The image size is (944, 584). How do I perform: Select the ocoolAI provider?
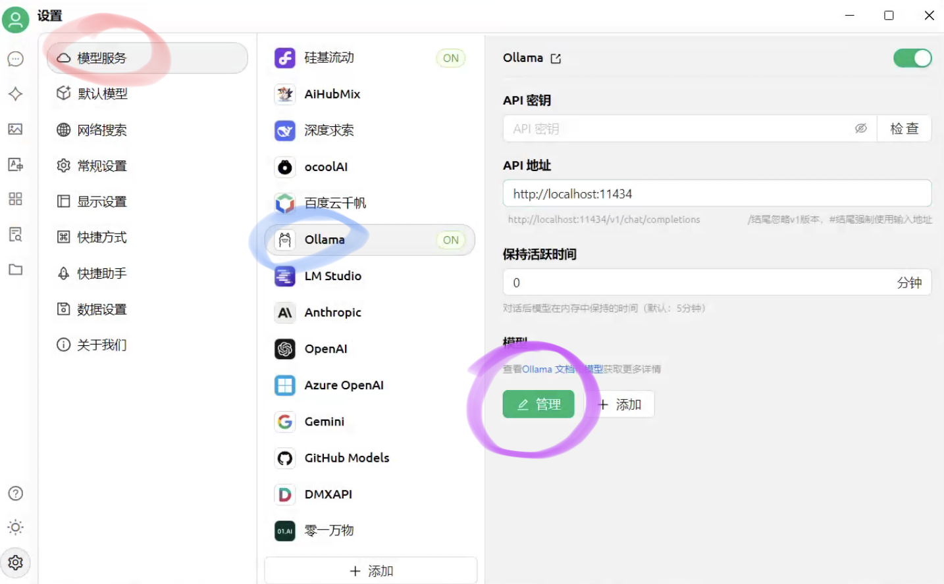pyautogui.click(x=370, y=167)
